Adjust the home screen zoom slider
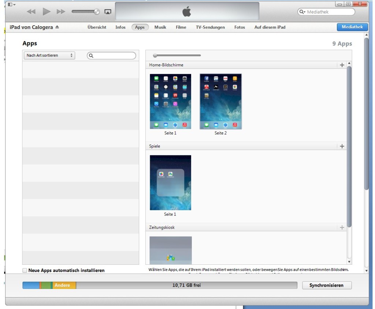The width and height of the screenshot is (375, 309). [155, 55]
